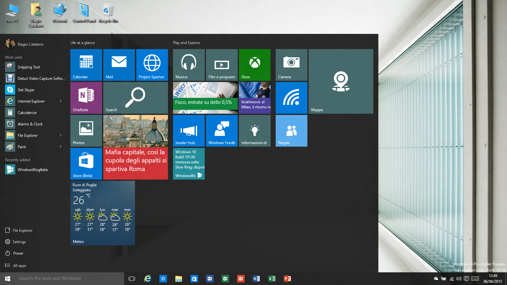Open the flat orange-tile PowerPoint taskbar icon
507x285 pixels.
tap(241, 279)
